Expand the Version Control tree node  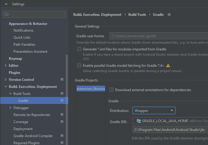point(6,79)
